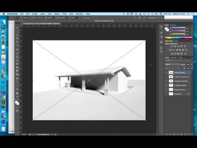The height and width of the screenshot is (148, 197).
Task: Open the File menu
Action: 22,14
